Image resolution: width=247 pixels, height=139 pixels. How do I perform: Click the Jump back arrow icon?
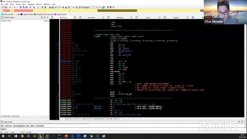tap(10, 7)
